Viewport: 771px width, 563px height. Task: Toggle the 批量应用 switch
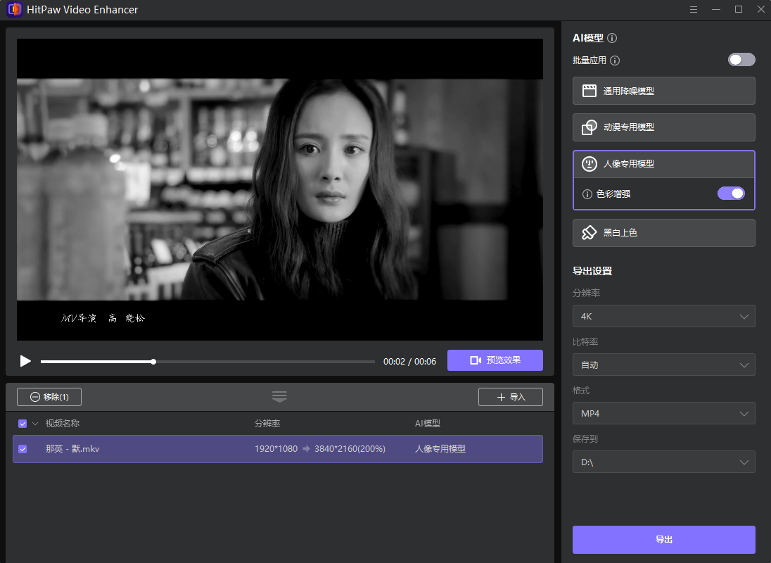point(741,60)
